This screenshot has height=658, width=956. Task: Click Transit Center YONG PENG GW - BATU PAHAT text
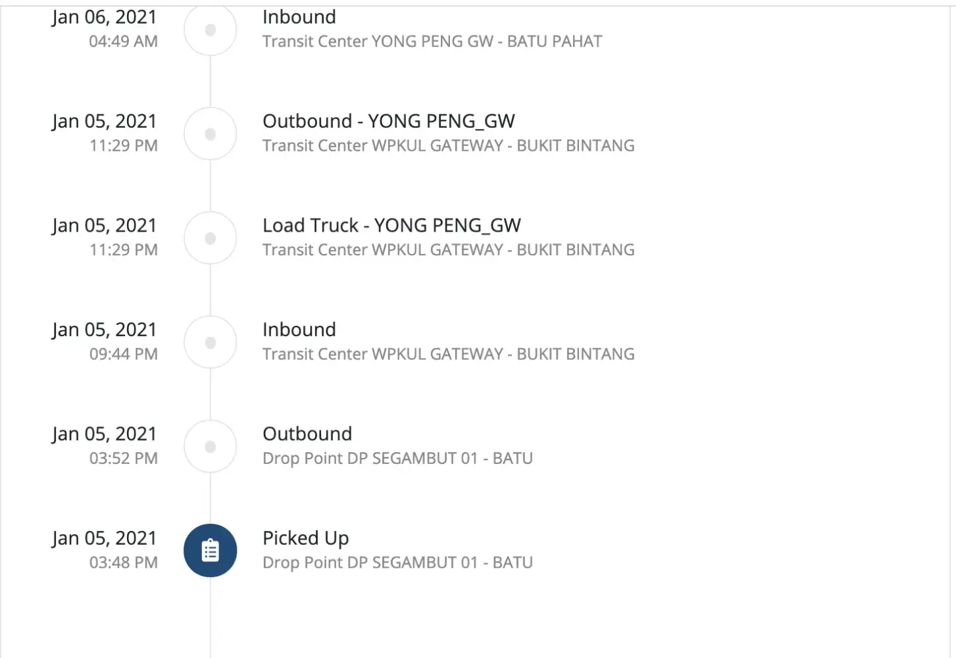432,41
